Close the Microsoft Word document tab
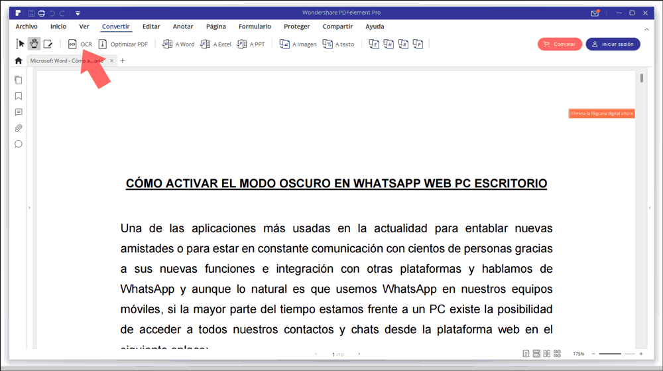The height and width of the screenshot is (371, 663). [x=111, y=61]
